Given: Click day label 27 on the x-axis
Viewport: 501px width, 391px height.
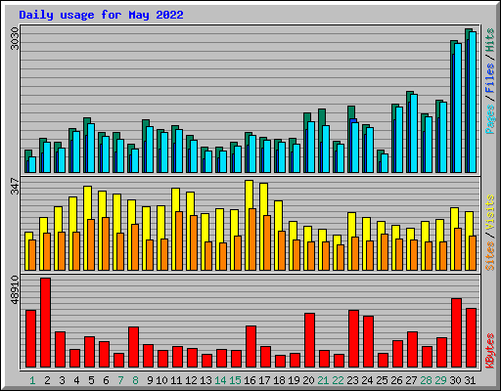Looking at the screenshot, I should pyautogui.click(x=411, y=380).
